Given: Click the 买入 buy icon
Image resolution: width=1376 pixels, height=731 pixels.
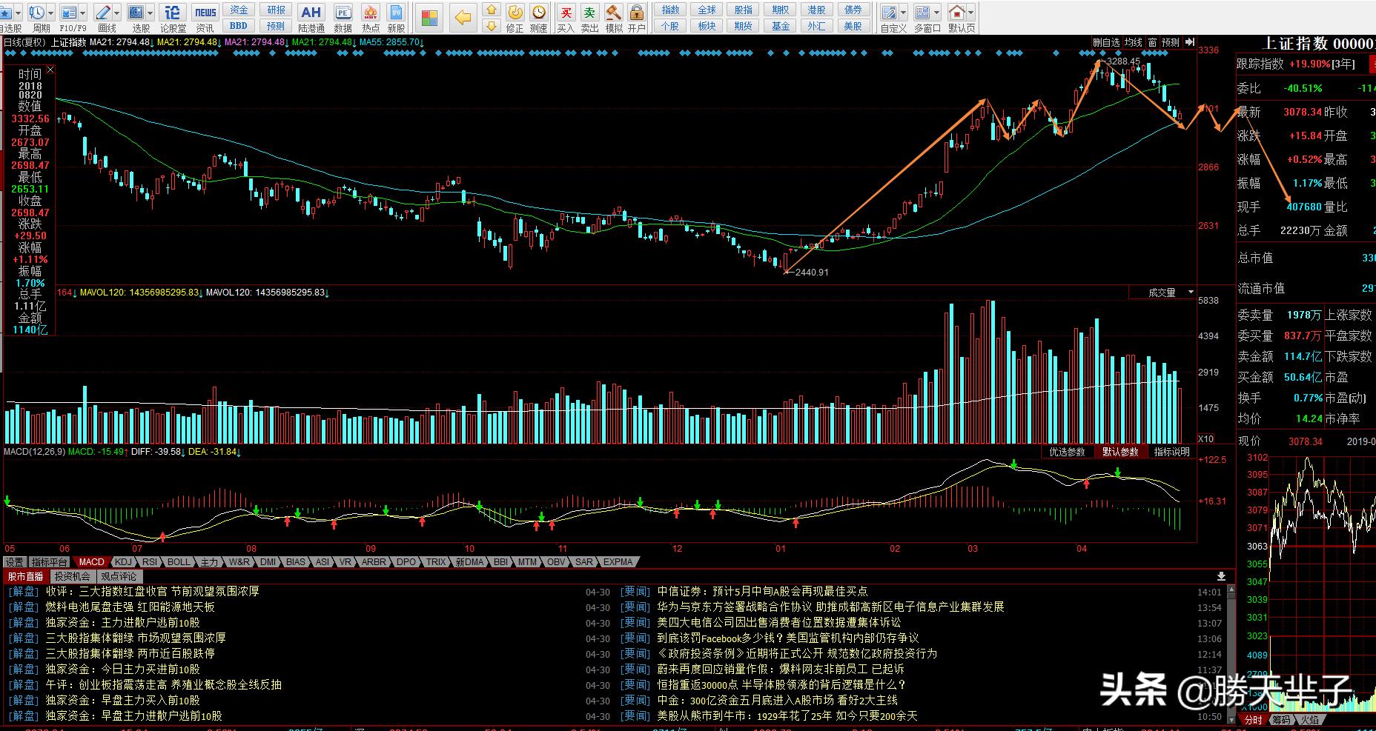Looking at the screenshot, I should pos(566,17).
